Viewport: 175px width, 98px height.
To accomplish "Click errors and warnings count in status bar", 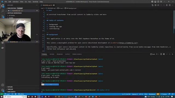I will coord(21,94).
